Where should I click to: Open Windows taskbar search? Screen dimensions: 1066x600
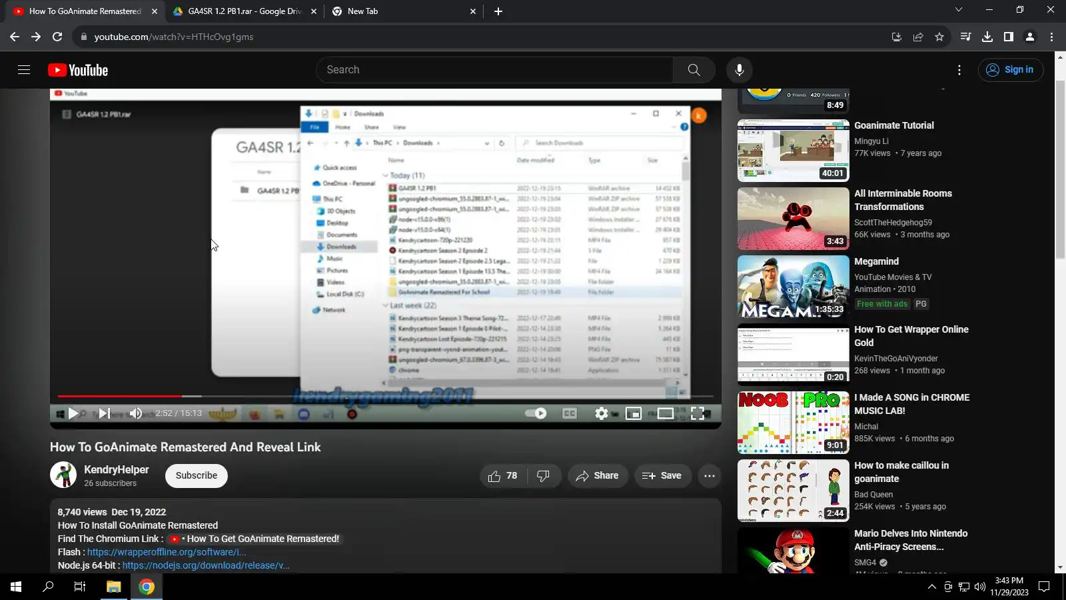pyautogui.click(x=48, y=587)
